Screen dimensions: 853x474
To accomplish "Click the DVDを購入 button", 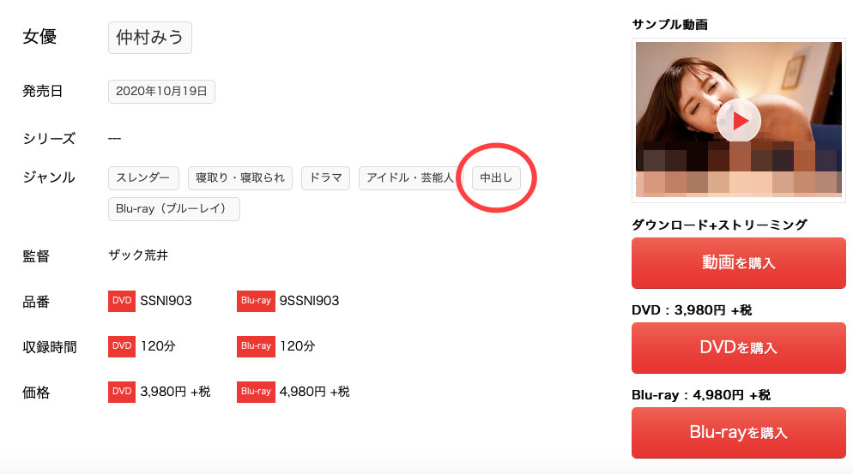I will [738, 348].
